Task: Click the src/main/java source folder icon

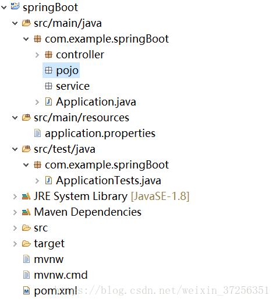Action: click(x=26, y=23)
